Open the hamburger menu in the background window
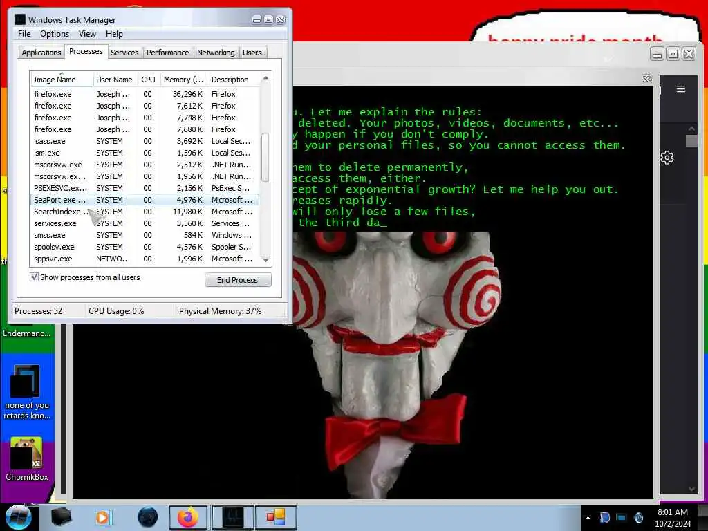Image resolution: width=708 pixels, height=531 pixels. coord(681,89)
